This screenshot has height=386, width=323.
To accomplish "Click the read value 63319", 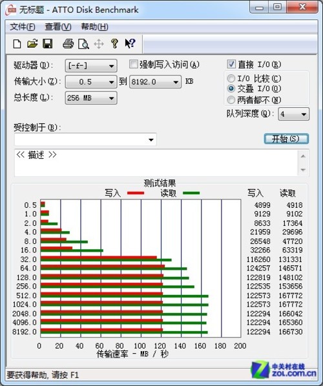I will [293, 250].
